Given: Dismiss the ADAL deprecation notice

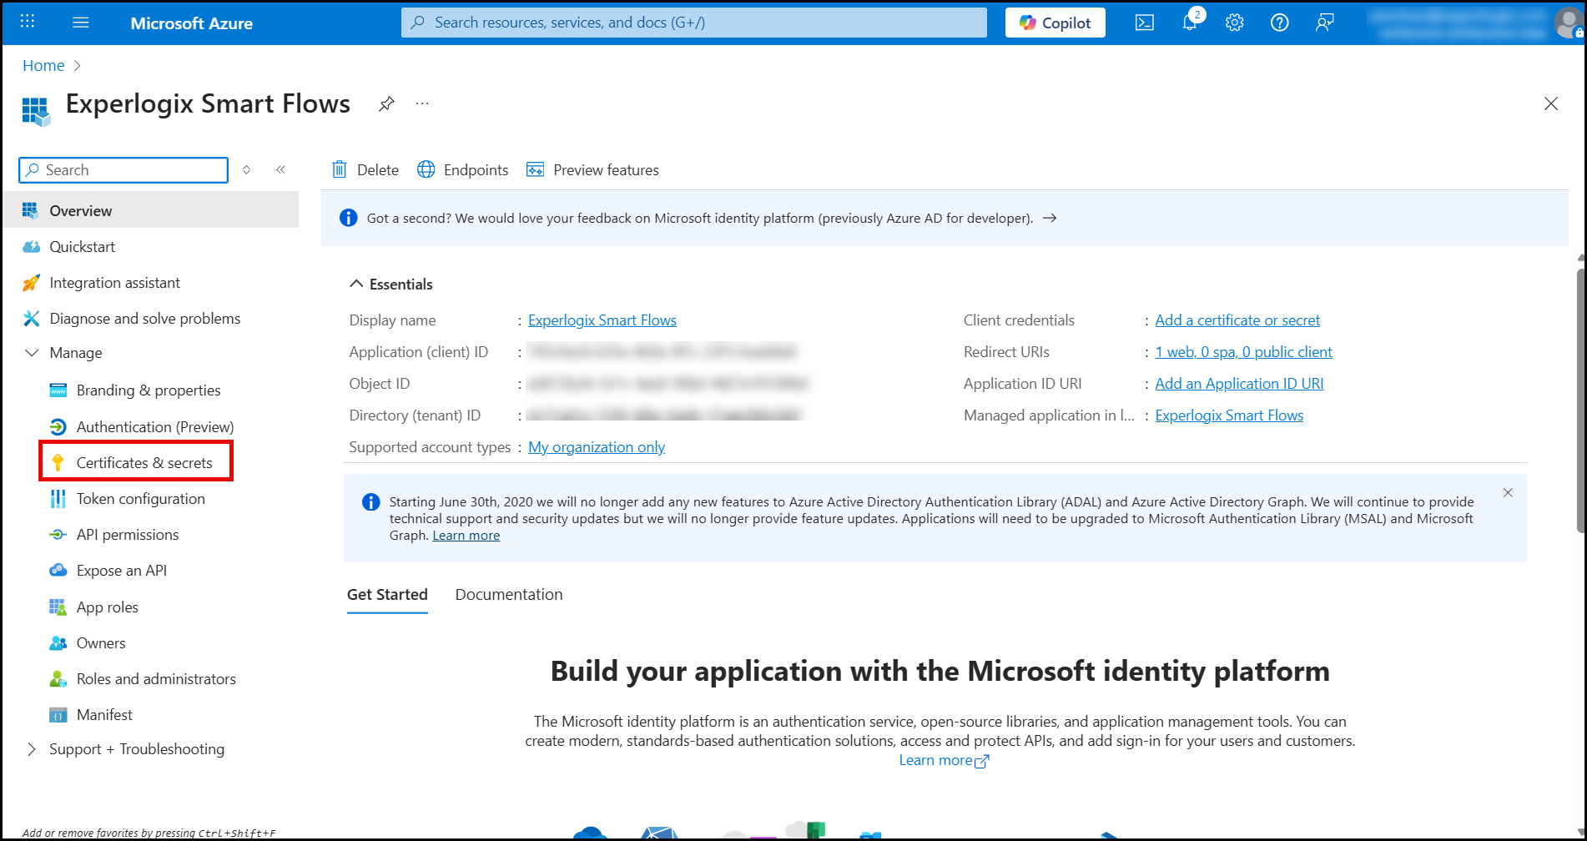Looking at the screenshot, I should [1508, 493].
